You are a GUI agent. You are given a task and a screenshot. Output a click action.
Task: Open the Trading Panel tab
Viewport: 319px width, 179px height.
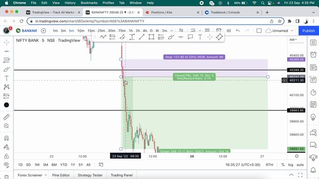122,175
